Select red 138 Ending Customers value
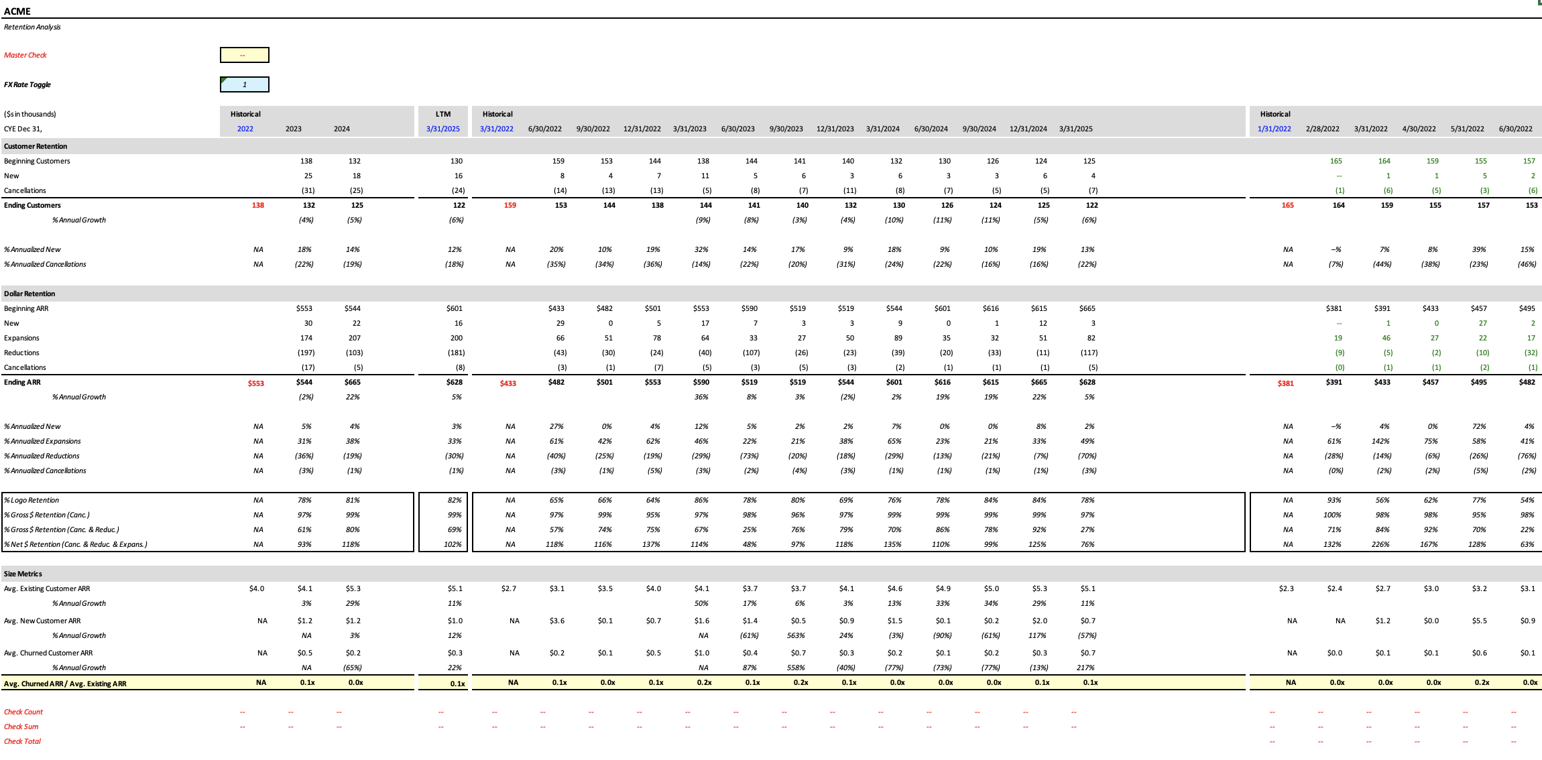Image resolution: width=1542 pixels, height=760 pixels. click(257, 205)
